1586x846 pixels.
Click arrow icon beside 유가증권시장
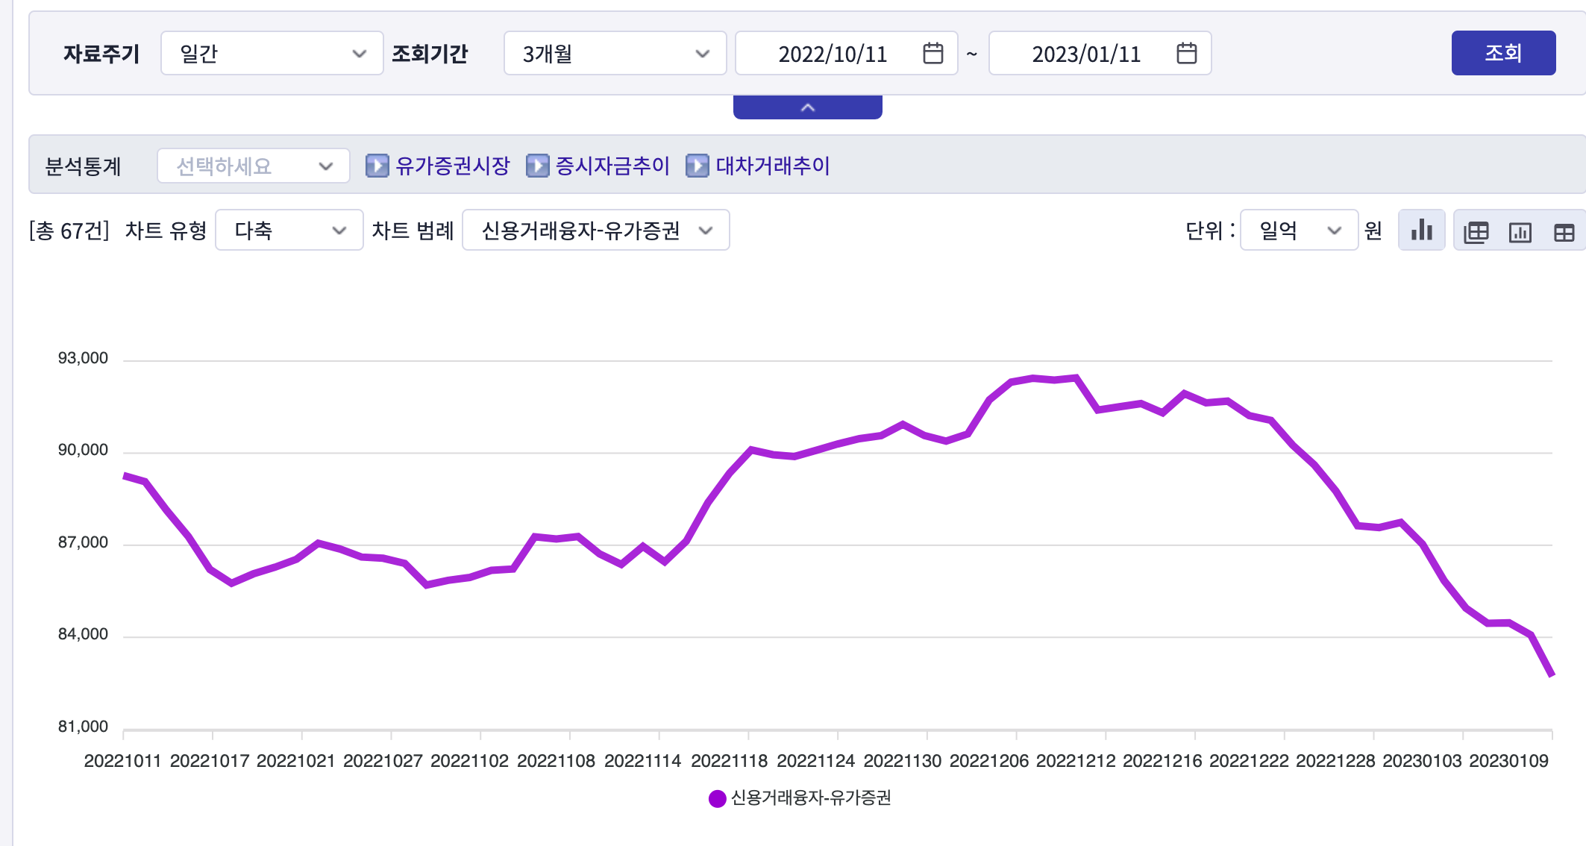click(377, 166)
